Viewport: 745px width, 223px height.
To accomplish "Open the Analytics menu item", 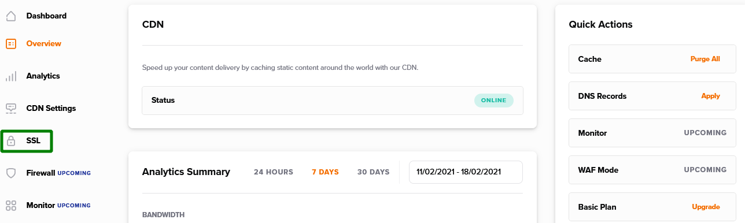I will point(43,76).
